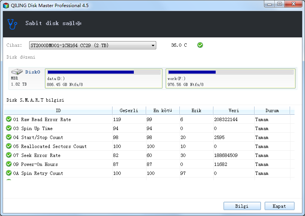Click the 1.82 TB disk size label
The width and height of the screenshot is (305, 216).
(x=19, y=84)
